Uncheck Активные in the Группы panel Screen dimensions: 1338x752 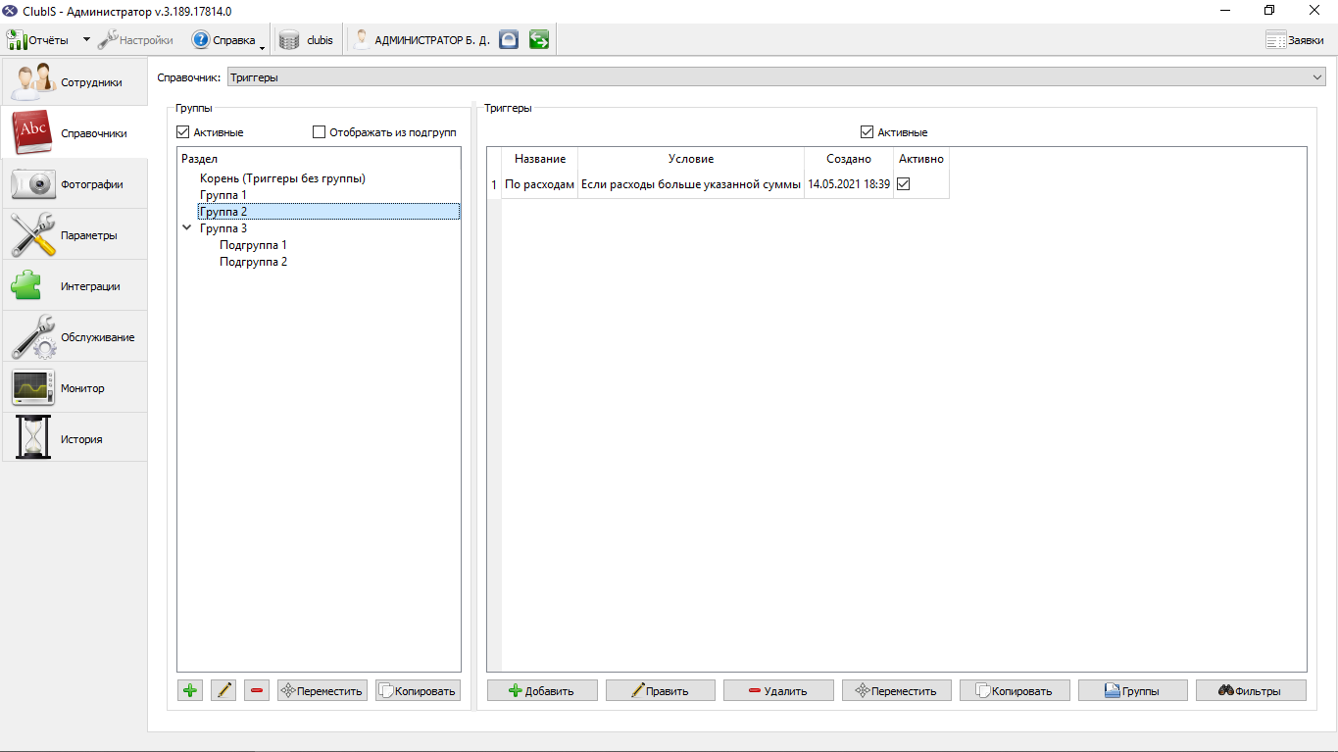[182, 132]
